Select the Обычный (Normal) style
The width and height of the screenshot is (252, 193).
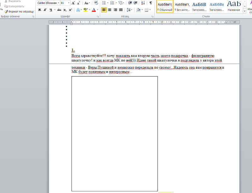coord(165,7)
